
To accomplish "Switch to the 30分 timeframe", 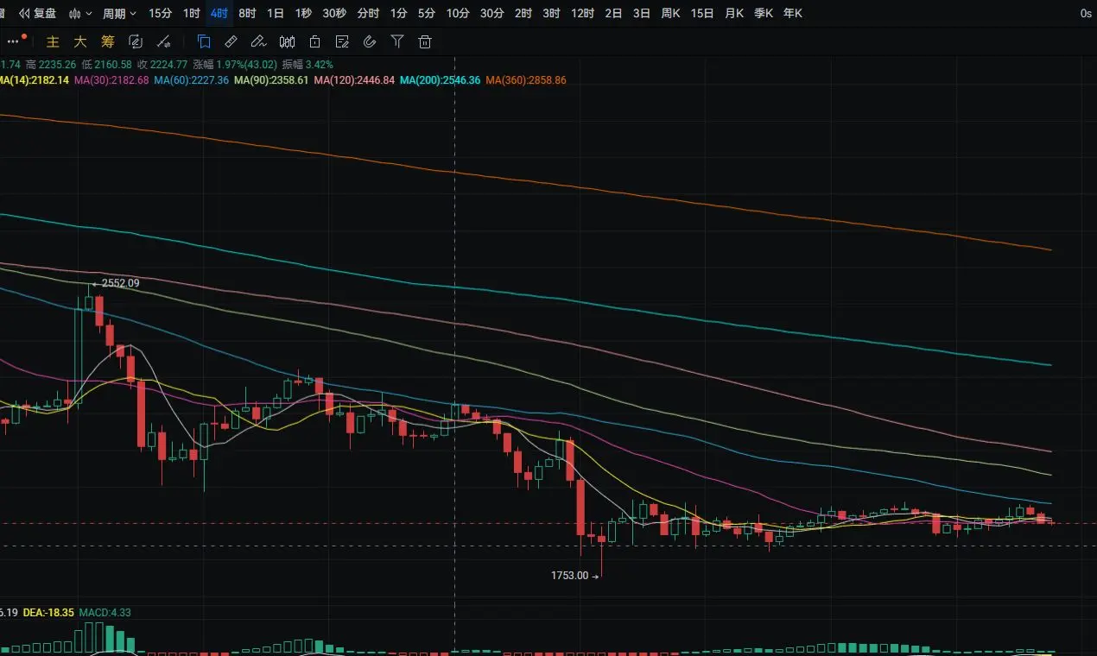I will pos(491,13).
